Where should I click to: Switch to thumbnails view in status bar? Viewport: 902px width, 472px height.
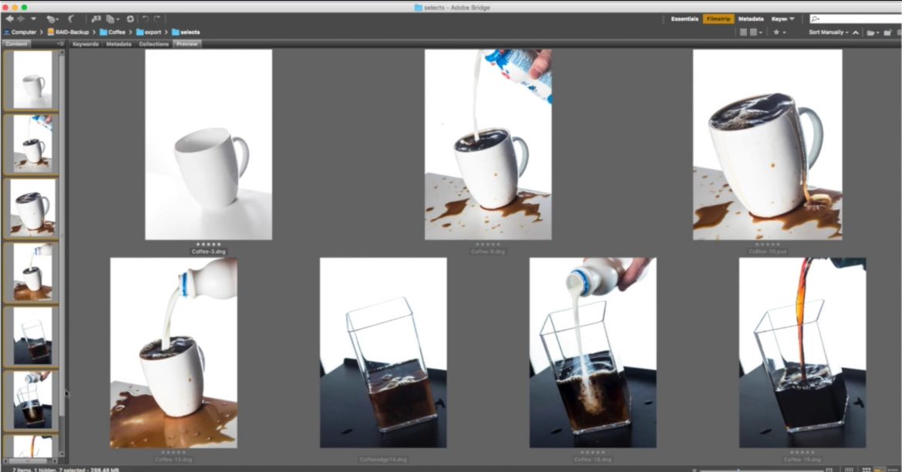[867, 470]
